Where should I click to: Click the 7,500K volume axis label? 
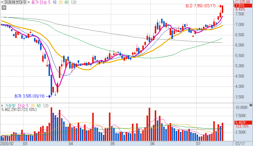point(241,116)
